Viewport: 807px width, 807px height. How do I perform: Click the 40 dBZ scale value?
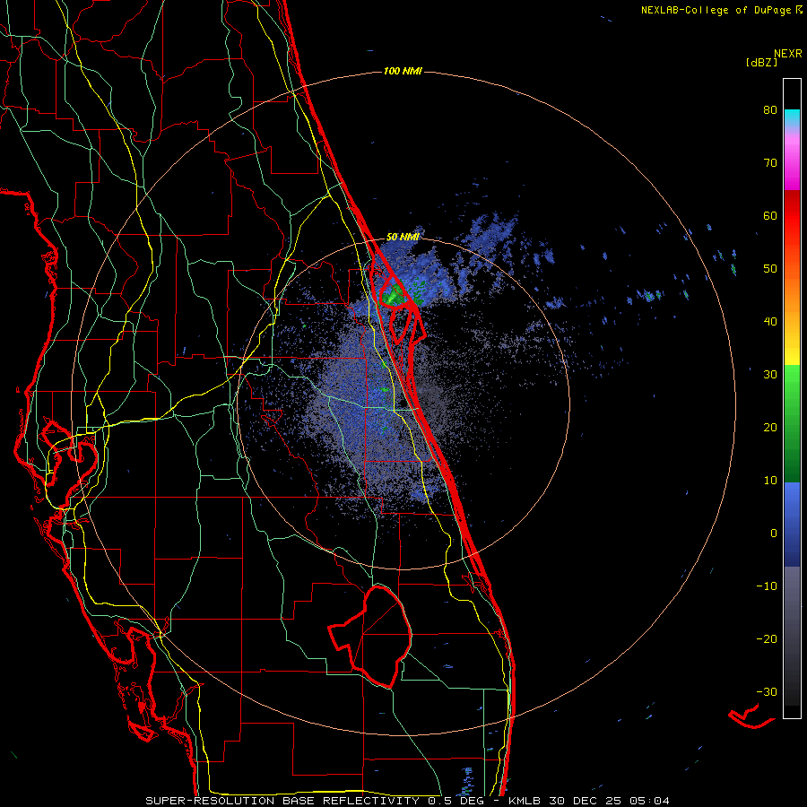coord(770,322)
